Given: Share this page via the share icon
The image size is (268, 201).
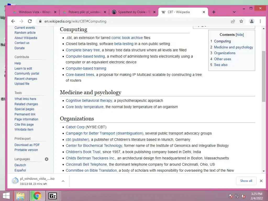Looking at the screenshot, I should point(233,21).
